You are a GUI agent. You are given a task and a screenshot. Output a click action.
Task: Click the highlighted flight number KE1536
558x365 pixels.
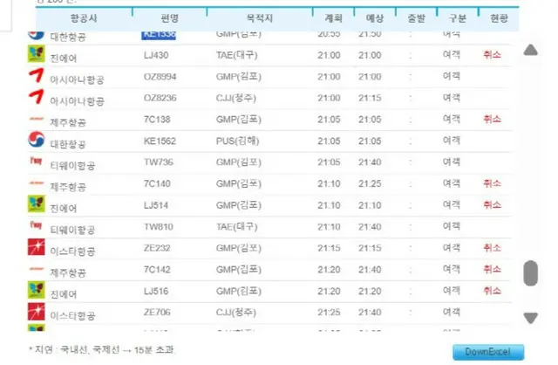[x=159, y=35]
